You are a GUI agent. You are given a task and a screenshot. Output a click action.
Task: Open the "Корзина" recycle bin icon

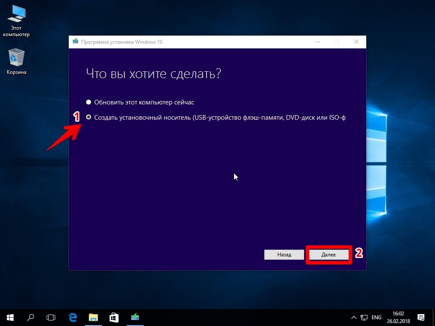17,62
